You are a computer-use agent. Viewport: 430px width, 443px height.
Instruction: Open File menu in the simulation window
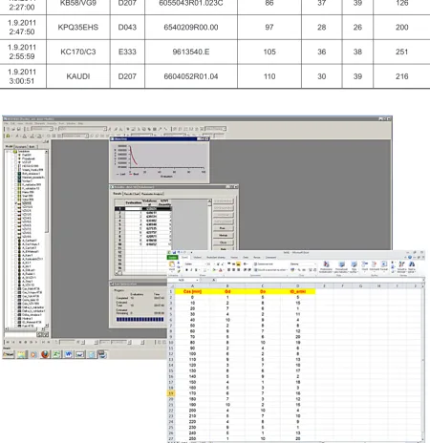6,123
